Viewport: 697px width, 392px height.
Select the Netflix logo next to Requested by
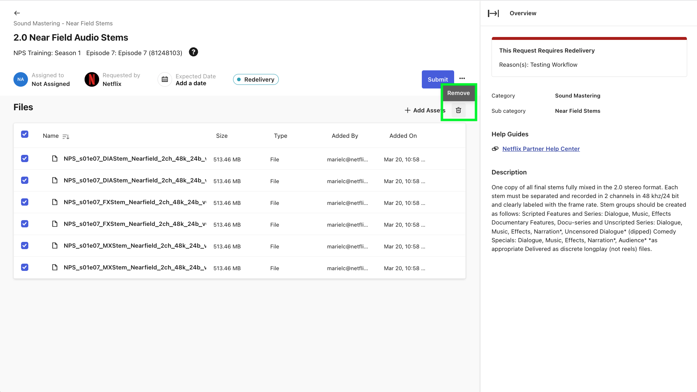tap(91, 79)
